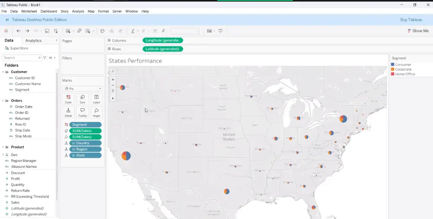
Task: Expand the Geo hierarchy
Action: coord(3,155)
